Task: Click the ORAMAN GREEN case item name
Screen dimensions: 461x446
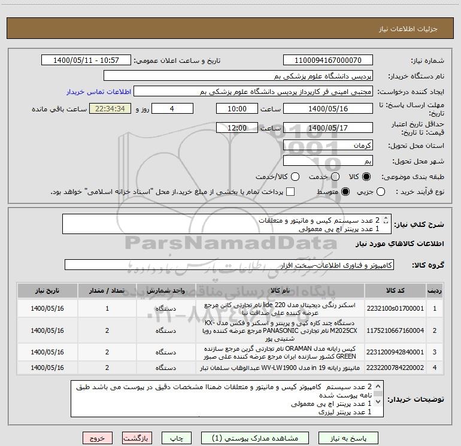Action: tap(280, 352)
